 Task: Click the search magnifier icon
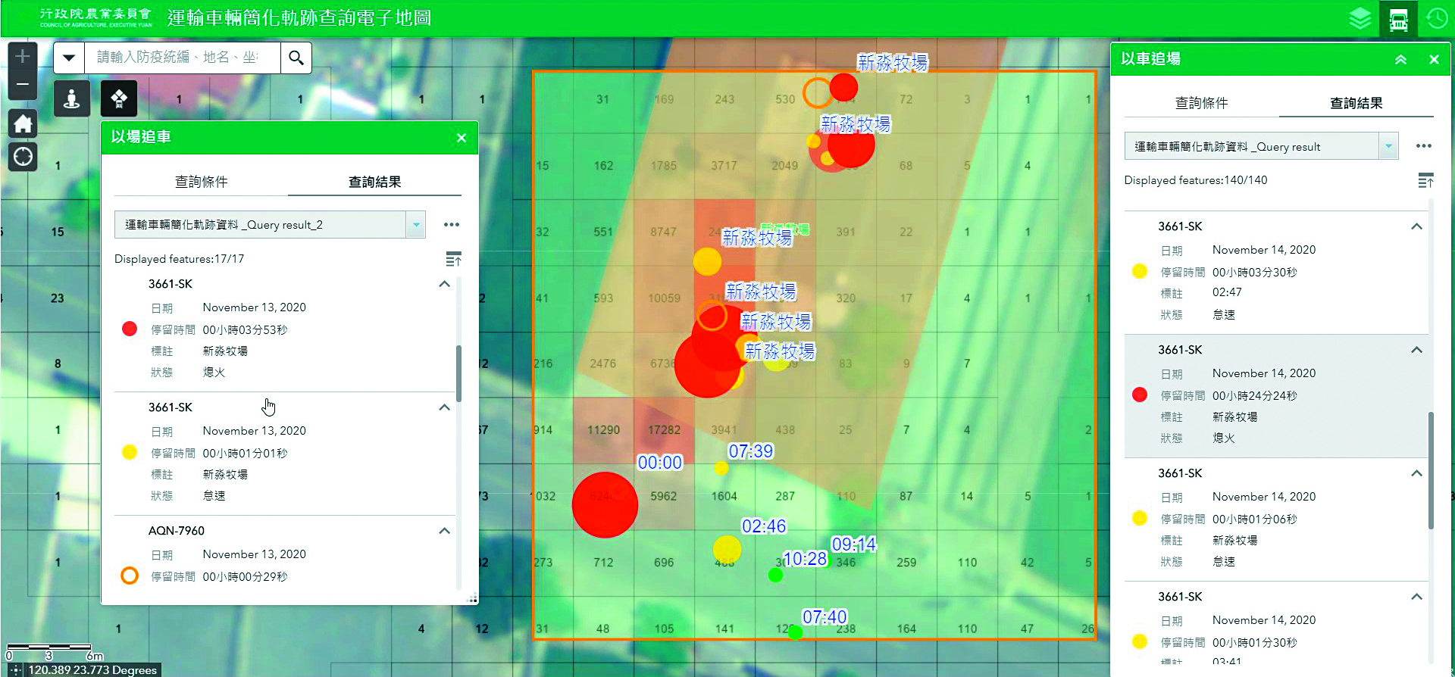(296, 58)
